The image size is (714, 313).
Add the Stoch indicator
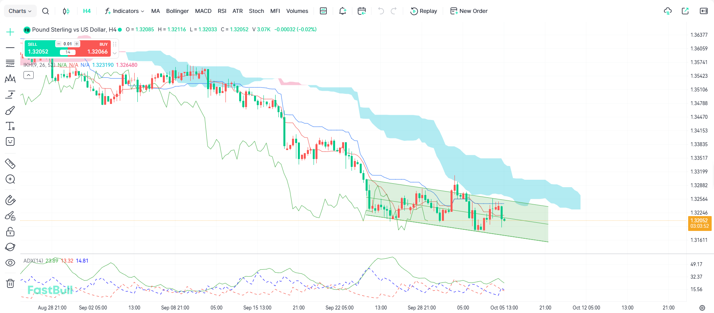[x=256, y=11]
